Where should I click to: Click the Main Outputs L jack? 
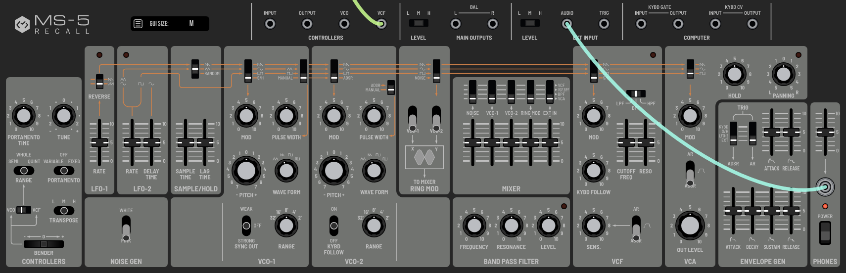coord(456,24)
